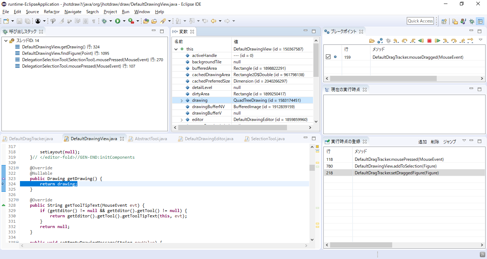Click the step into arrow icon in breakpoints toolbar
Viewport: 487px width, 259px height.
pyautogui.click(x=446, y=41)
